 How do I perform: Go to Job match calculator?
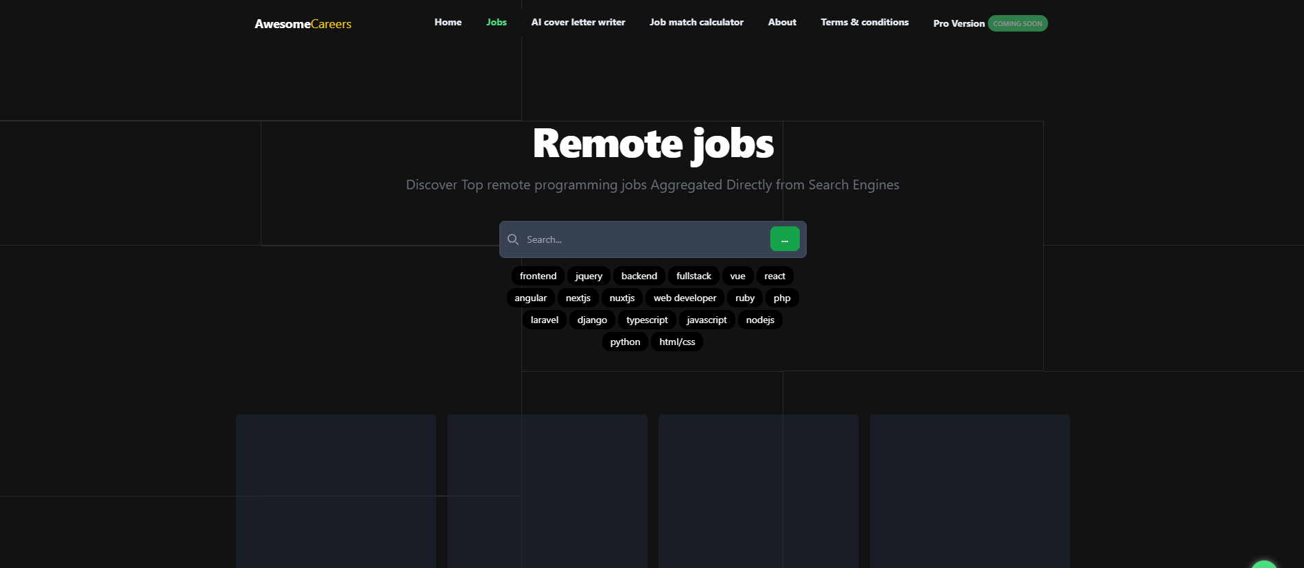click(696, 23)
